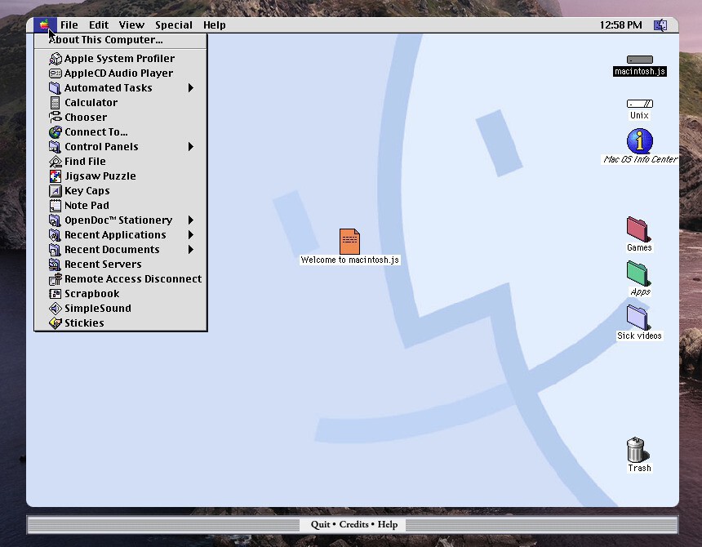The width and height of the screenshot is (702, 547).
Task: Click the SimpleSound speaker icon
Action: pos(55,309)
